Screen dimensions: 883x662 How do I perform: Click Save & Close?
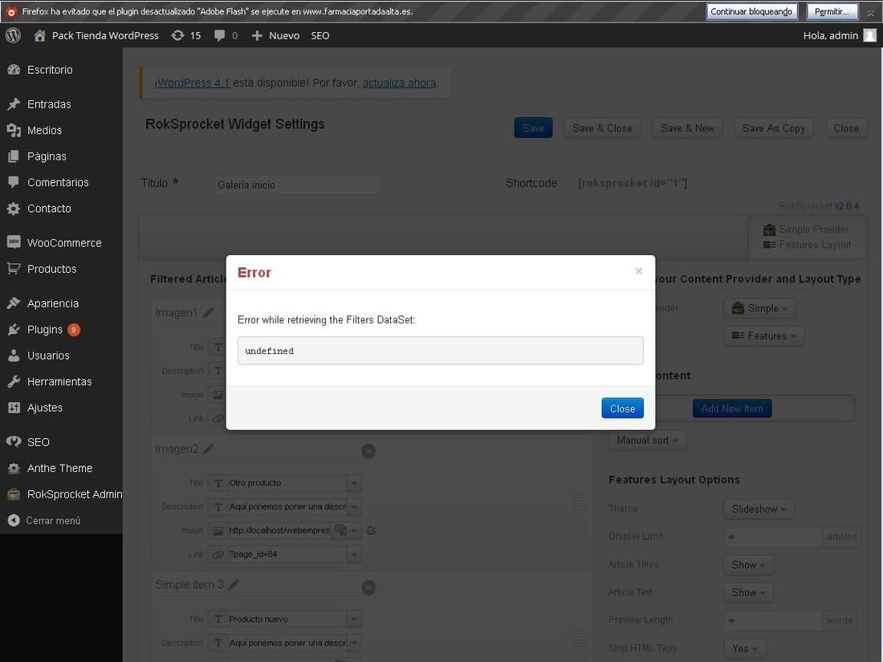(x=602, y=128)
